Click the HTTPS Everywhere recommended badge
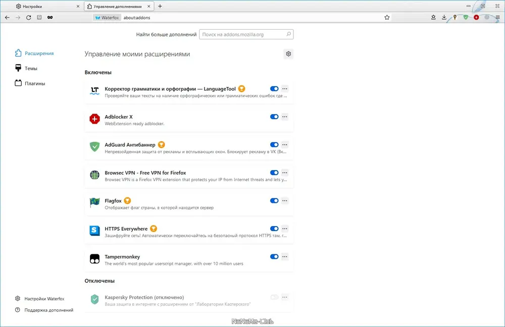505x327 pixels. [154, 229]
